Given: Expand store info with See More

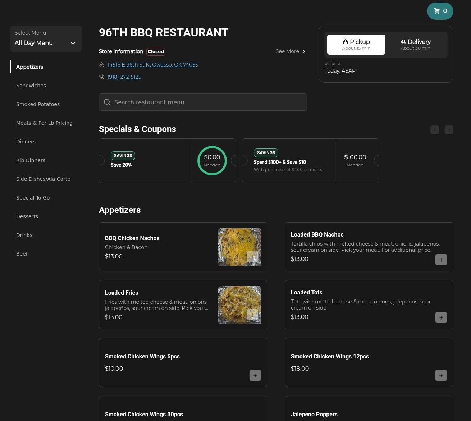Looking at the screenshot, I should point(290,51).
